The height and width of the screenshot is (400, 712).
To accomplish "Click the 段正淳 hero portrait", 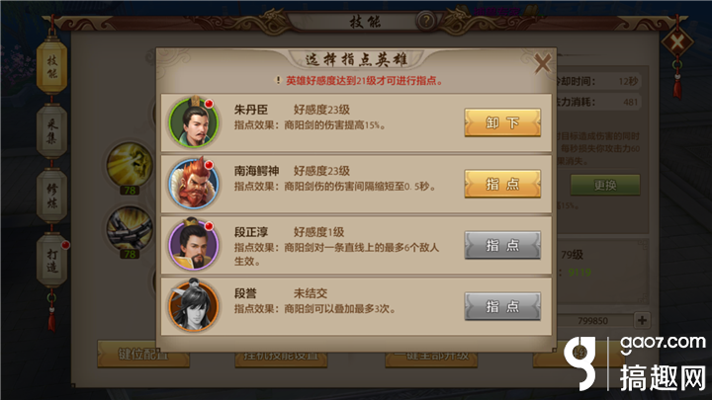I will click(x=194, y=245).
